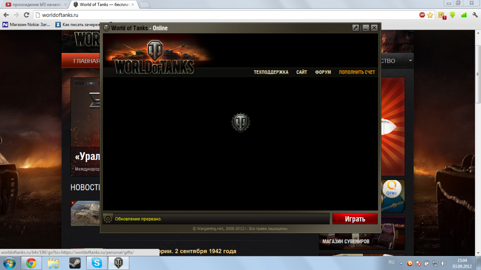Open Windows Explorer from taskbar
The width and height of the screenshot is (481, 270).
53,263
